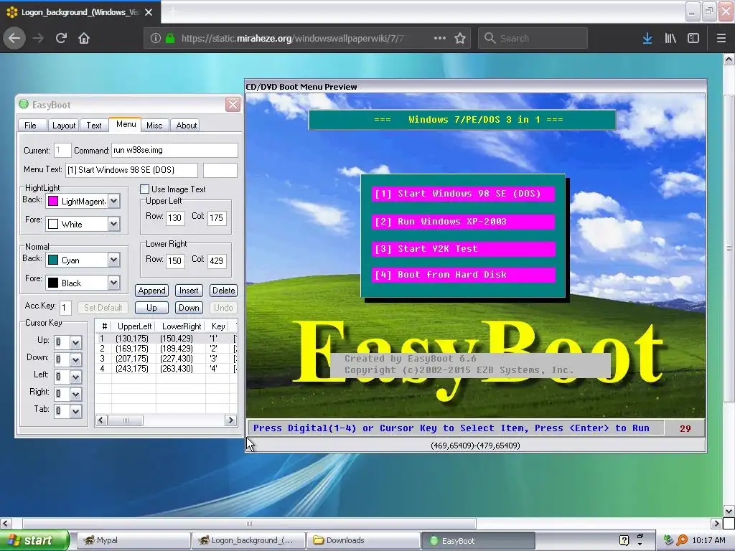Click the Menu Text input field
The width and height of the screenshot is (735, 551).
tap(131, 170)
